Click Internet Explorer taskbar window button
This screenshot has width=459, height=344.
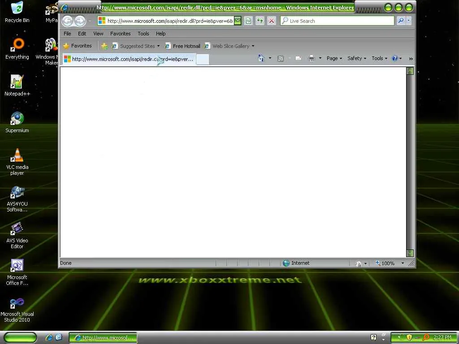[103, 338]
